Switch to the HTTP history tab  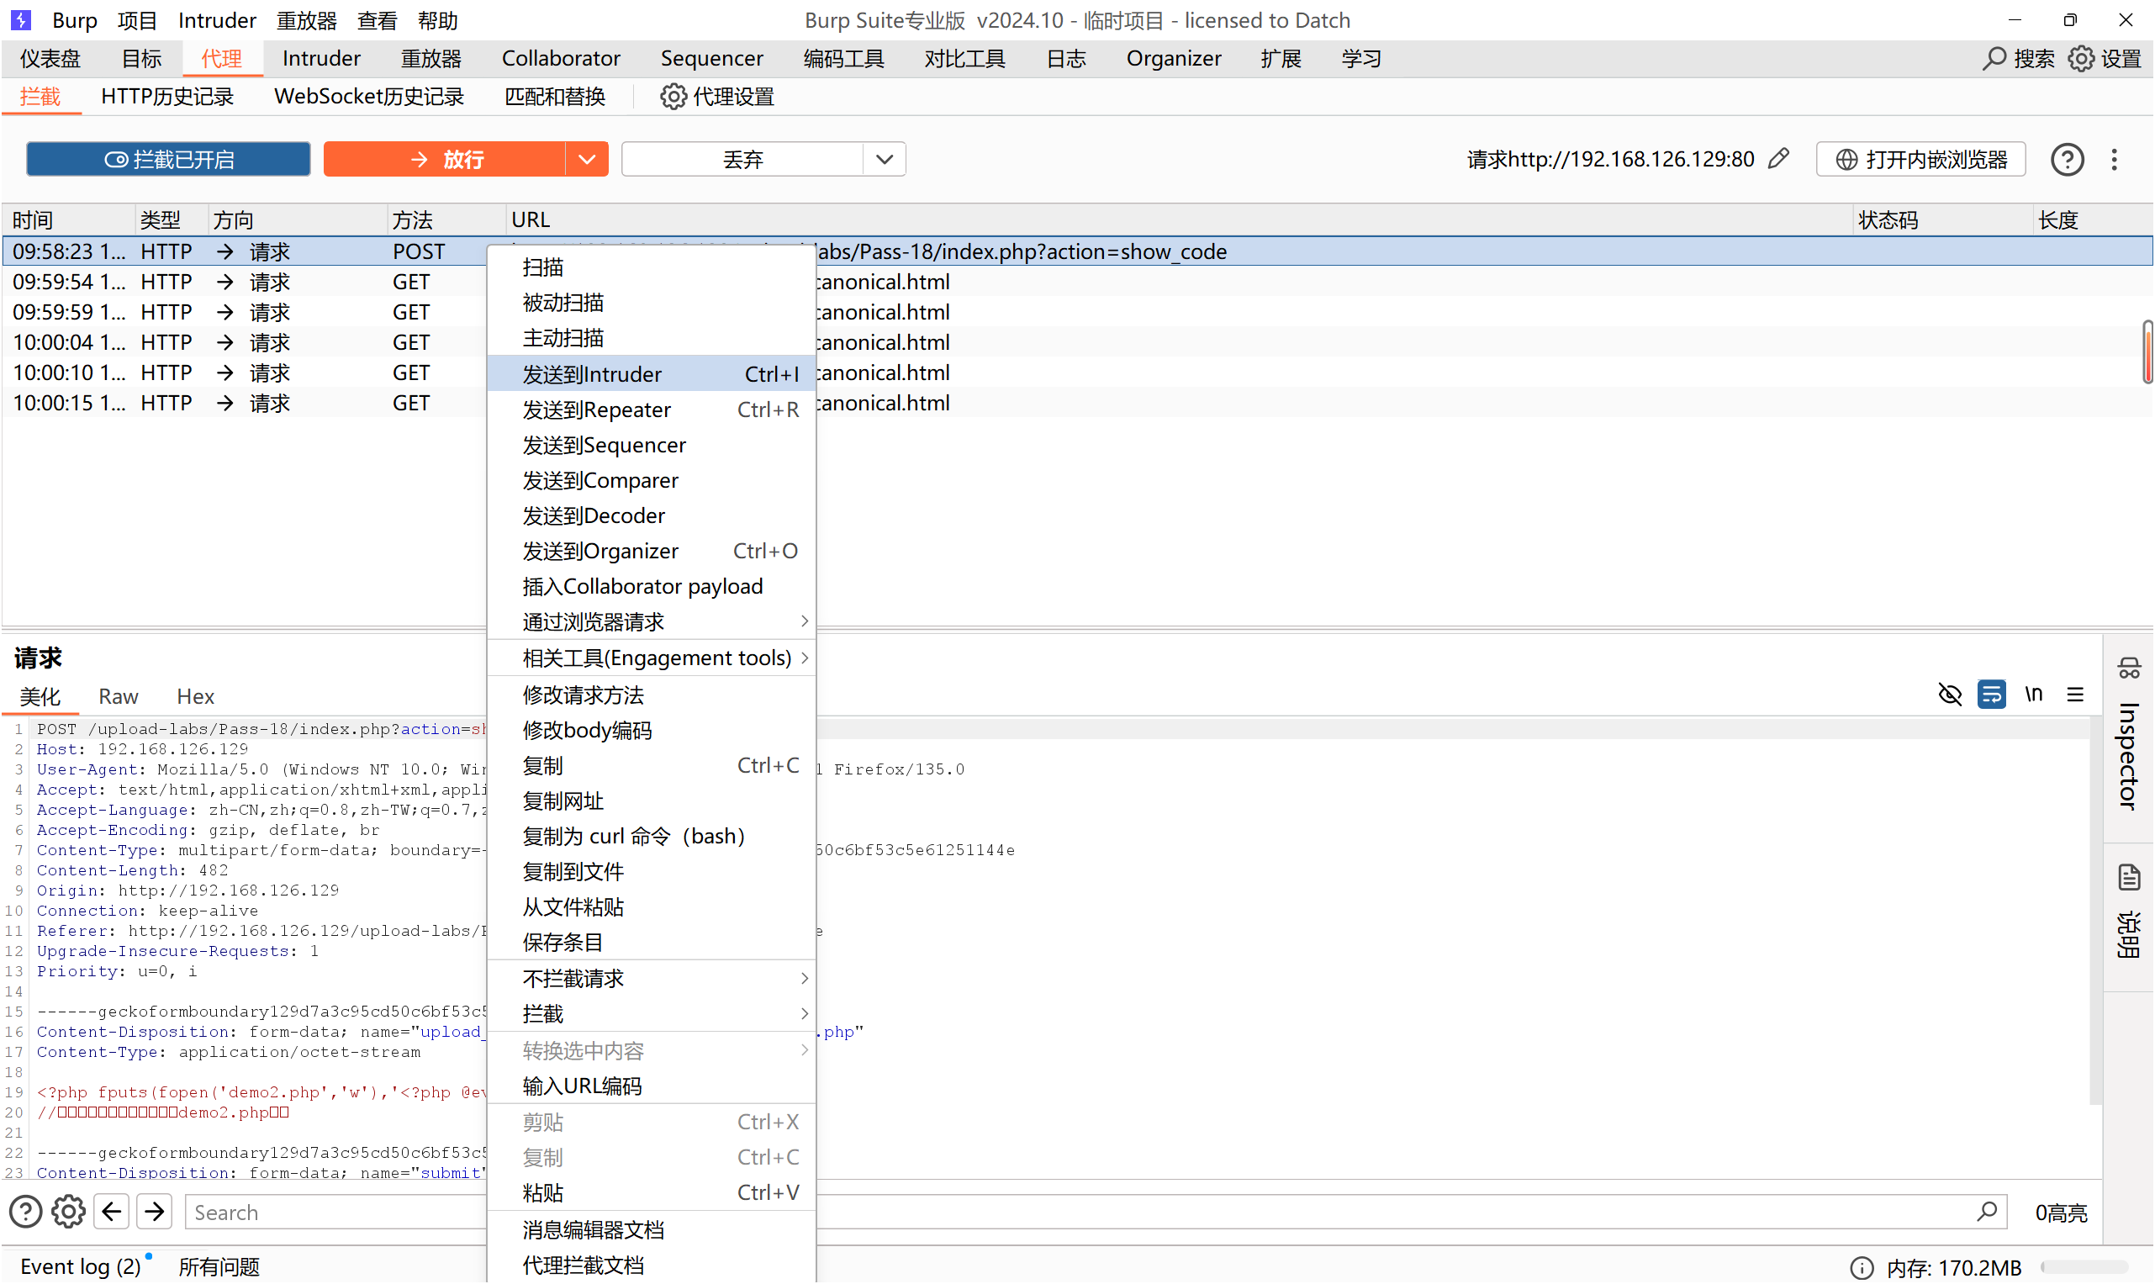167,97
